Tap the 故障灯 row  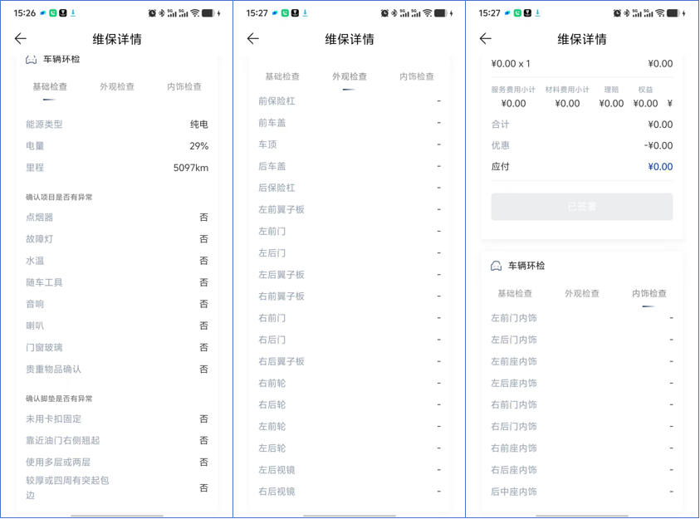point(117,239)
